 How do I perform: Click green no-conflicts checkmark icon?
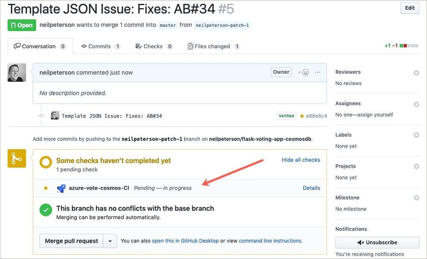click(46, 210)
